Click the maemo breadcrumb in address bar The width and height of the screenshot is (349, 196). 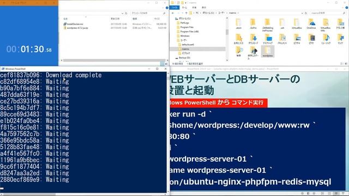click(232, 13)
